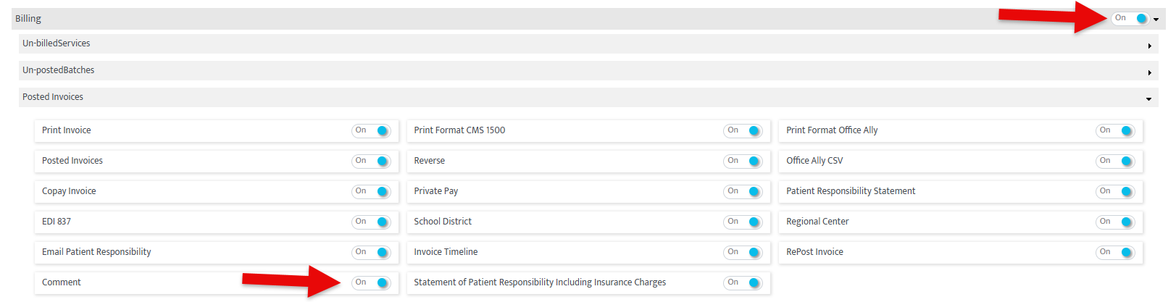
Task: Disable Email Patient Responsibility toggle
Action: pyautogui.click(x=372, y=253)
